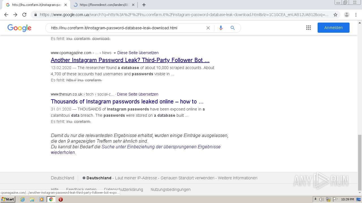This screenshot has width=362, height=203.
Task: Open Feedback geben footer link
Action: pyautogui.click(x=81, y=189)
